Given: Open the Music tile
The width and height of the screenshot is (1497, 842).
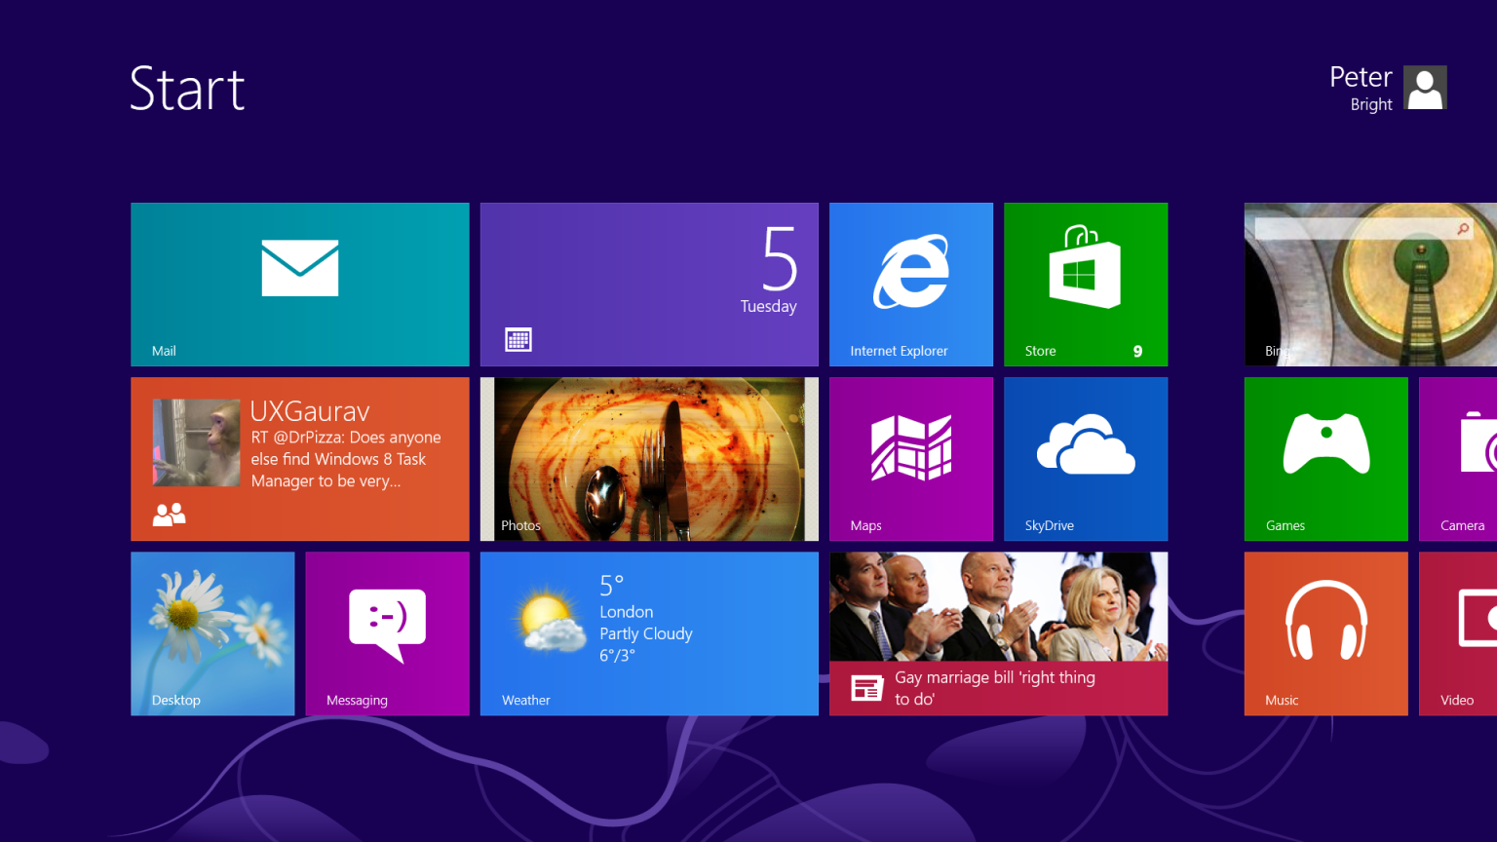Looking at the screenshot, I should tap(1325, 633).
